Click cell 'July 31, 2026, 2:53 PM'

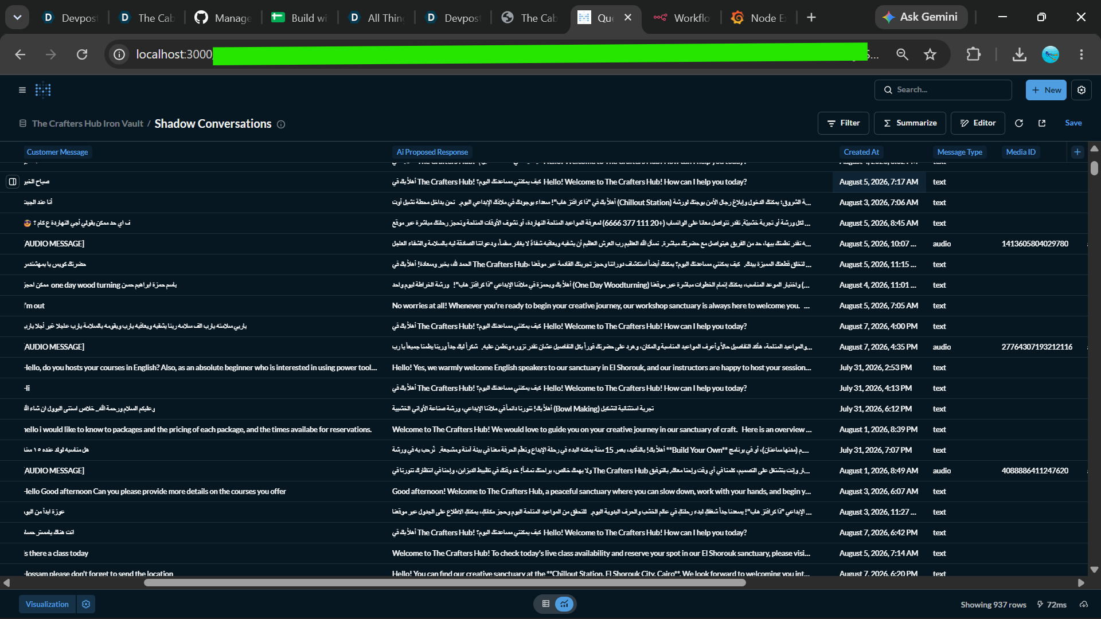pos(879,367)
